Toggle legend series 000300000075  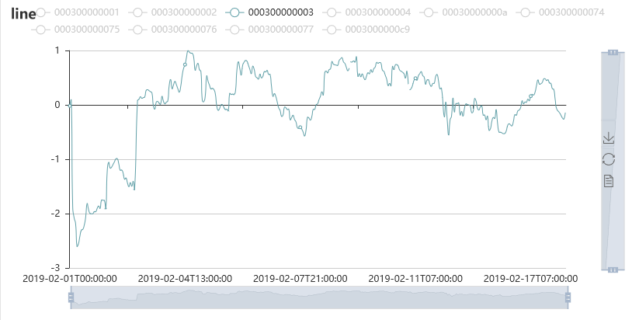(75, 30)
